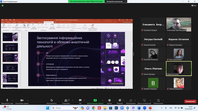Expand the arrow next to Apps
The height and width of the screenshot is (111, 198).
click(x=135, y=100)
